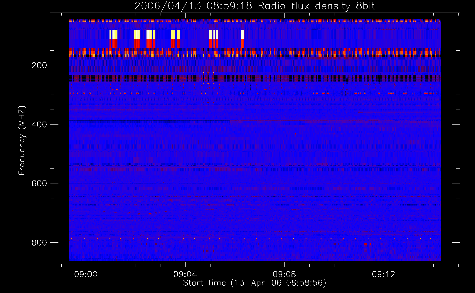This screenshot has width=475, height=293.
Task: Click the 200 frequency tick label
Action: (39, 65)
